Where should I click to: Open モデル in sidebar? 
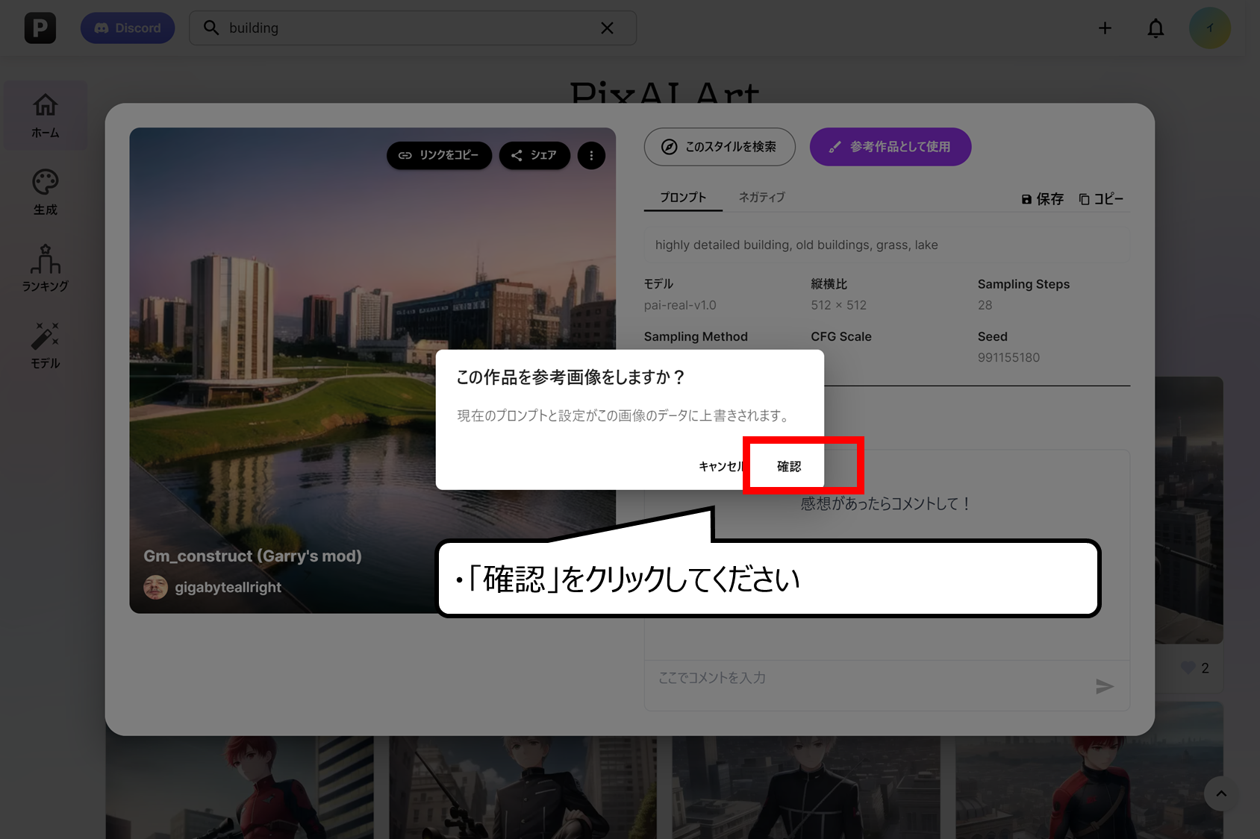[x=46, y=345]
